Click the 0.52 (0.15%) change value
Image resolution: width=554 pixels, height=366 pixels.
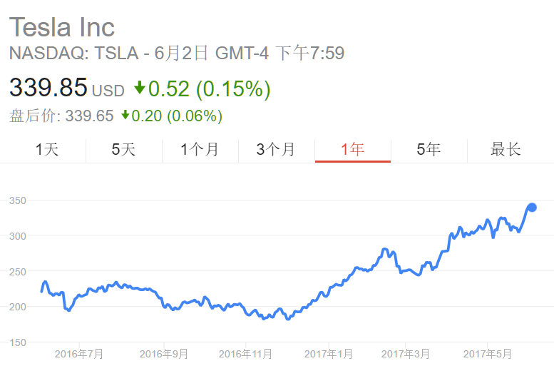(209, 88)
